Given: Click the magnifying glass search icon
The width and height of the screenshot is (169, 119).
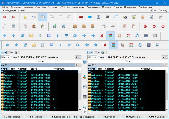Looking at the screenshot, I should point(5,26).
